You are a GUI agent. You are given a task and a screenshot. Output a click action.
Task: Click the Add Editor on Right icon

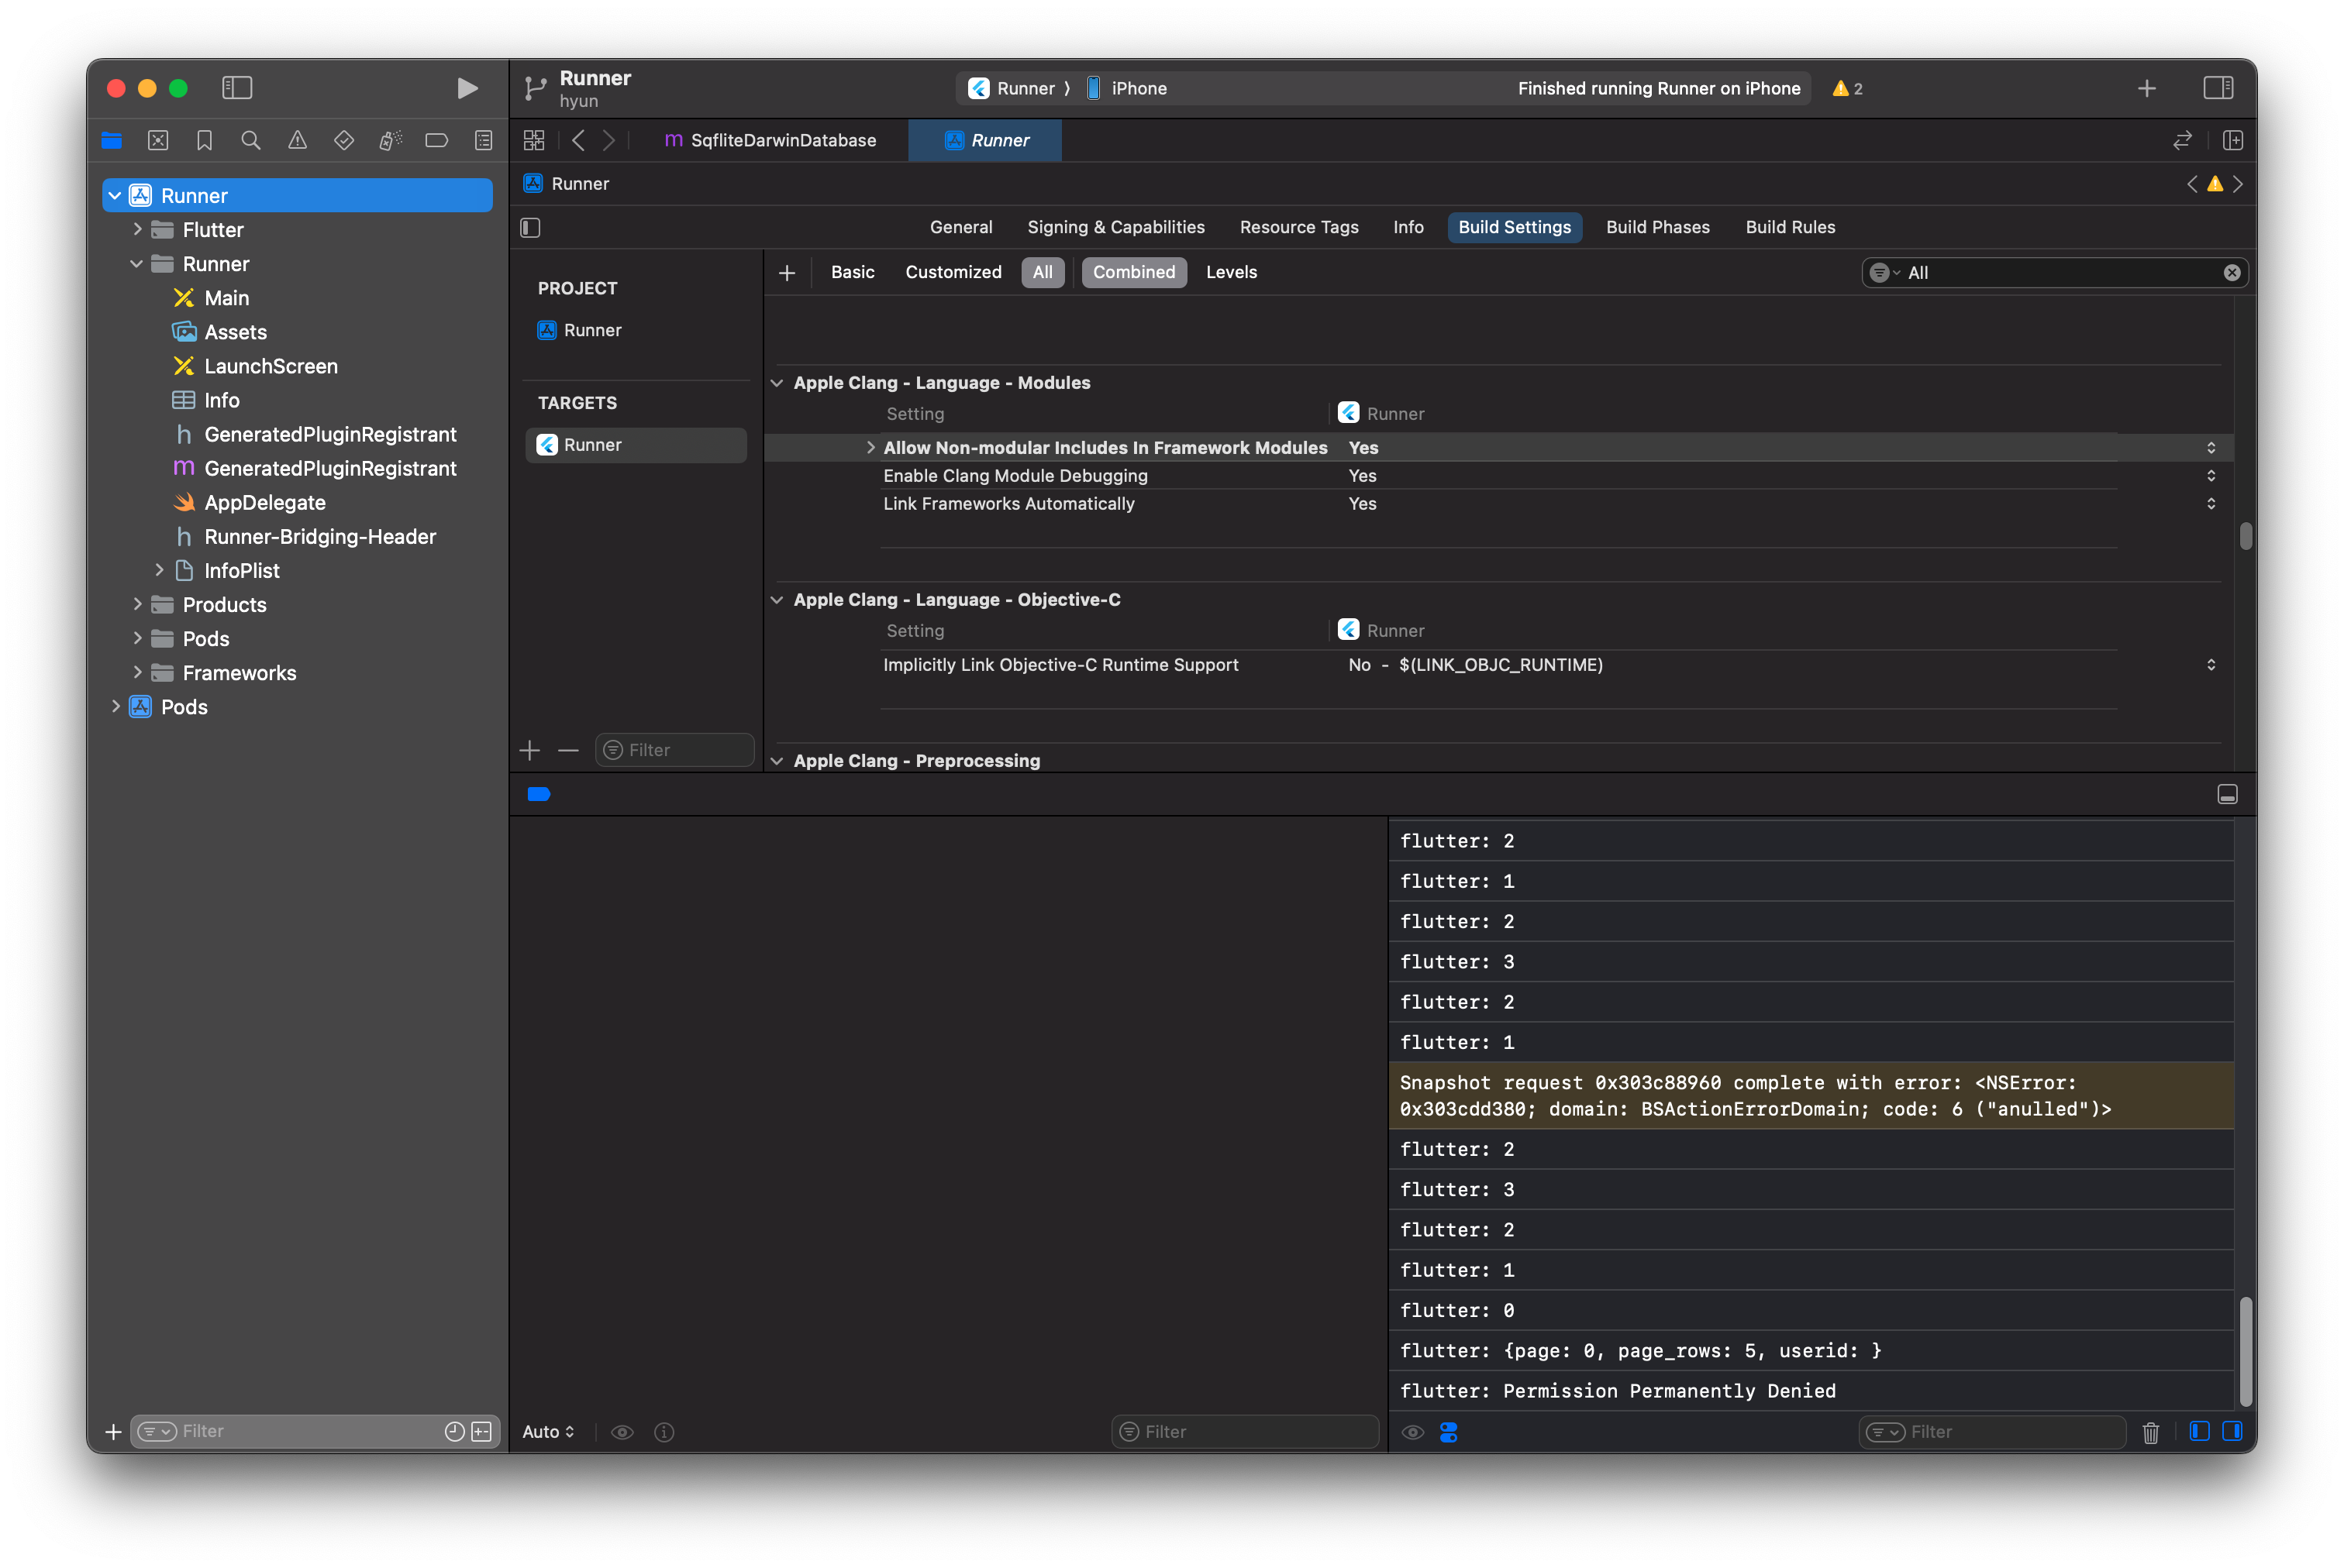coord(2233,141)
